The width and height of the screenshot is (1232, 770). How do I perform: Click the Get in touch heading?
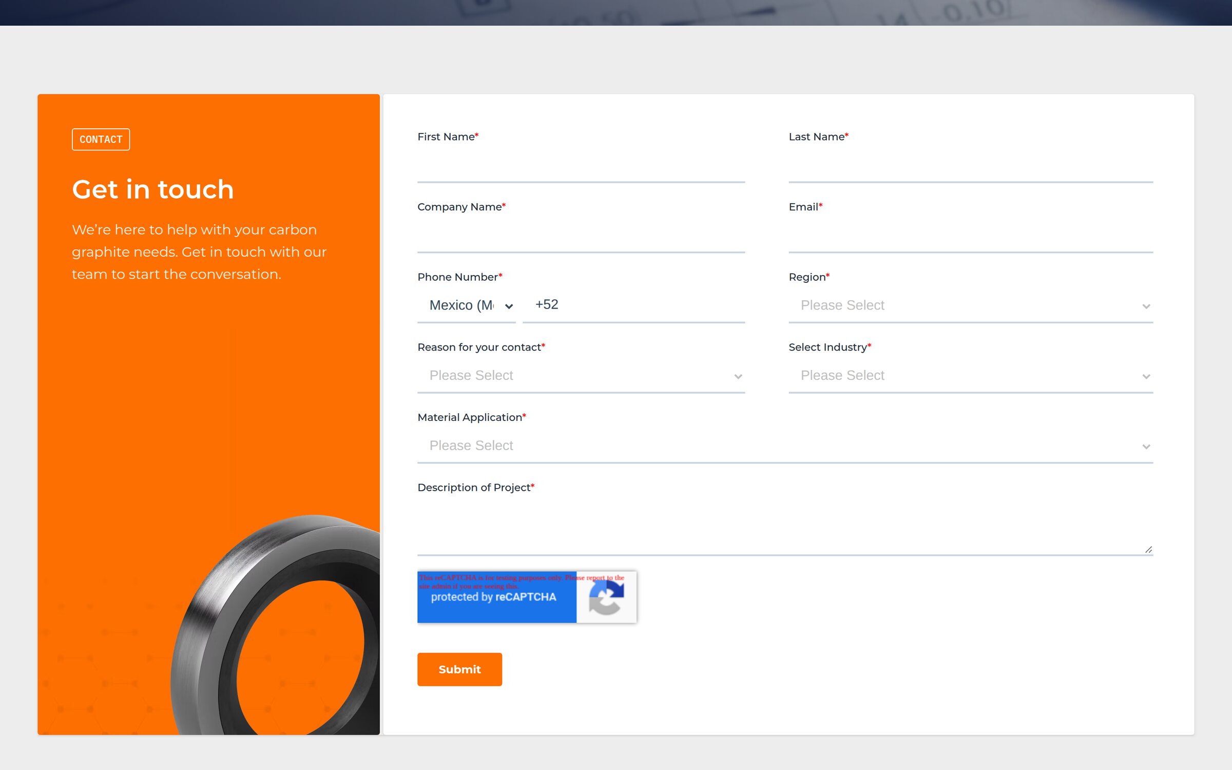(x=153, y=189)
